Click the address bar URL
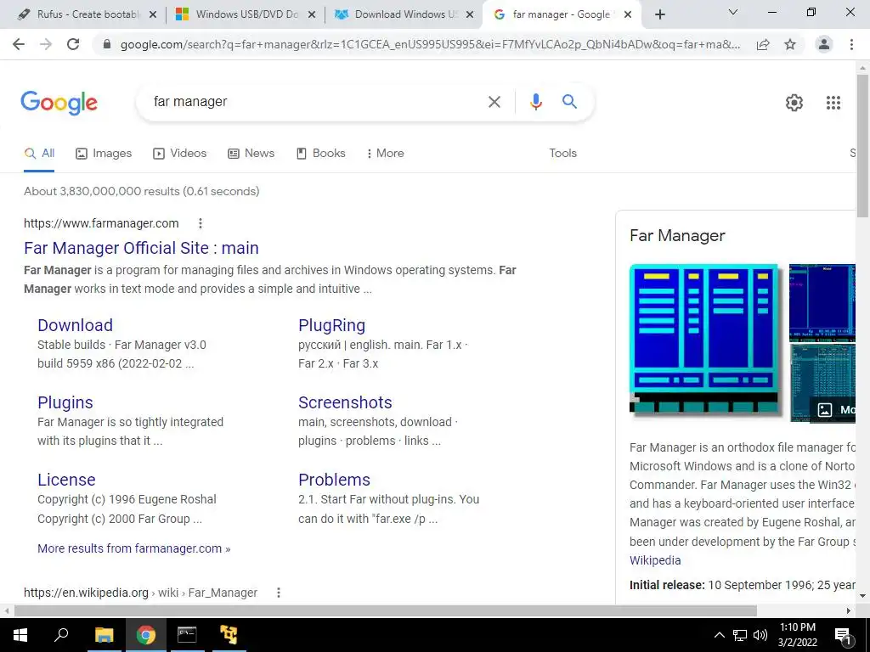This screenshot has height=652, width=870. click(430, 45)
